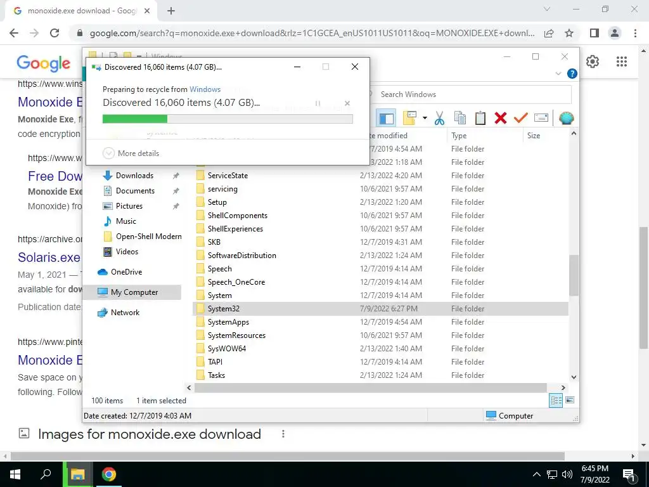The height and width of the screenshot is (487, 649).
Task: Click File Explorer taskbar icon
Action: (x=78, y=474)
